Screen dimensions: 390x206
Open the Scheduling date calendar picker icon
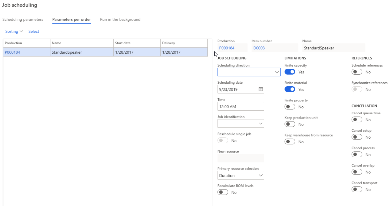click(261, 89)
